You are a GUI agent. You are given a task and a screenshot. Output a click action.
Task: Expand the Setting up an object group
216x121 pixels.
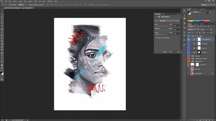point(191,58)
